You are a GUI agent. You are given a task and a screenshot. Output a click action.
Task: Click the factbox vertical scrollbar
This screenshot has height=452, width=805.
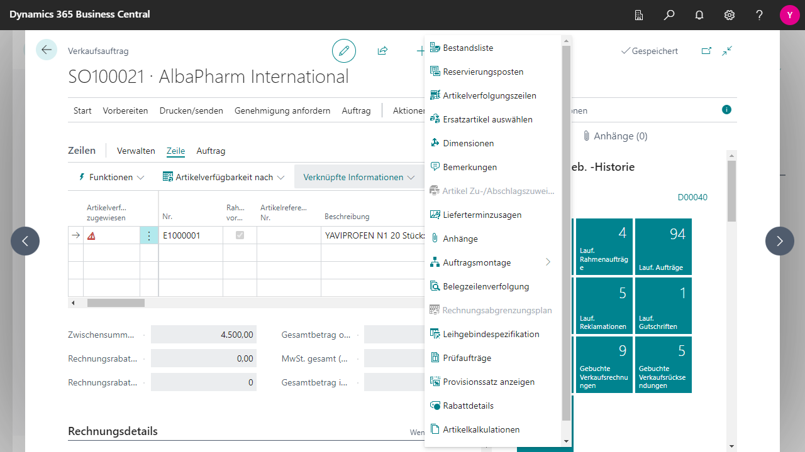731,191
